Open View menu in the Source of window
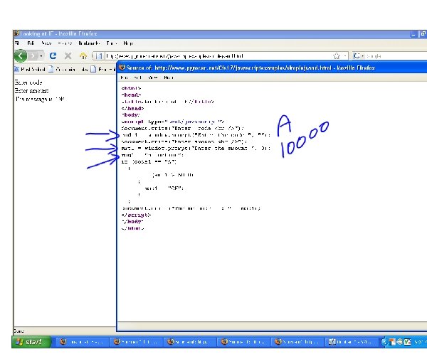Viewport: 427px width, 364px height. coord(153,77)
